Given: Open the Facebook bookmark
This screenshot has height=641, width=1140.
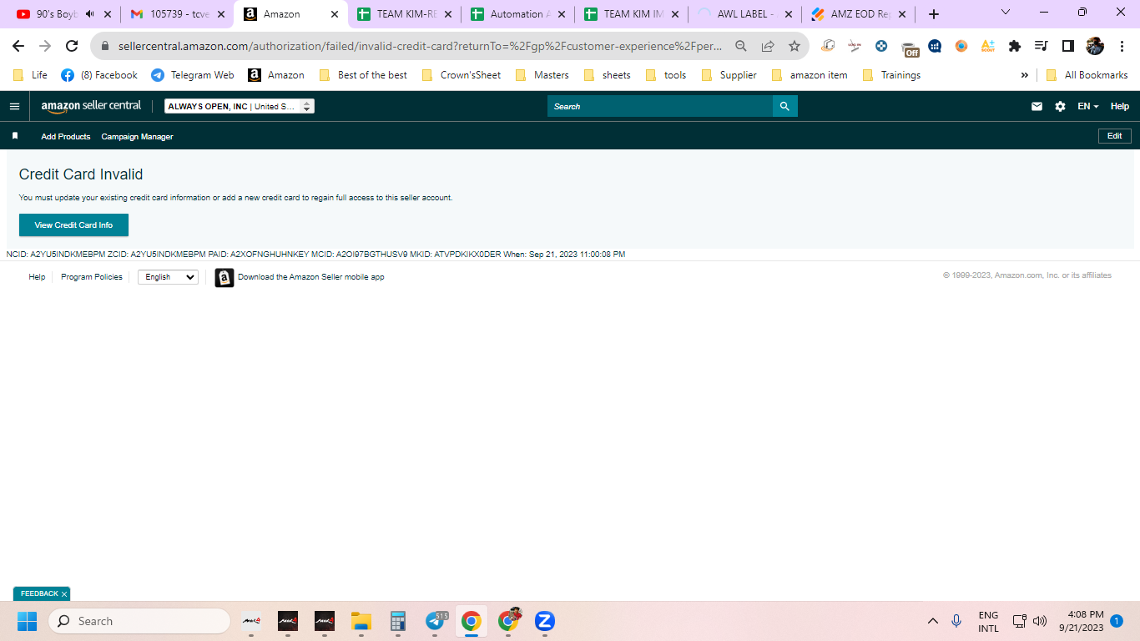Looking at the screenshot, I should tap(99, 75).
